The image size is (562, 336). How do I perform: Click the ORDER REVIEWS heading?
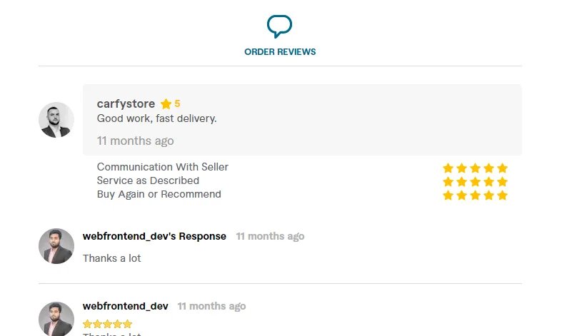point(280,52)
